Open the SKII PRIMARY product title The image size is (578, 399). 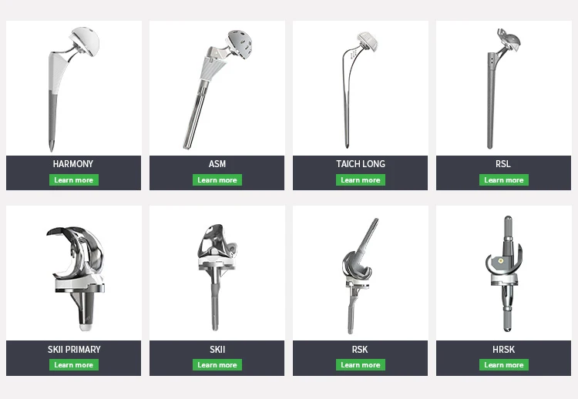(74, 349)
